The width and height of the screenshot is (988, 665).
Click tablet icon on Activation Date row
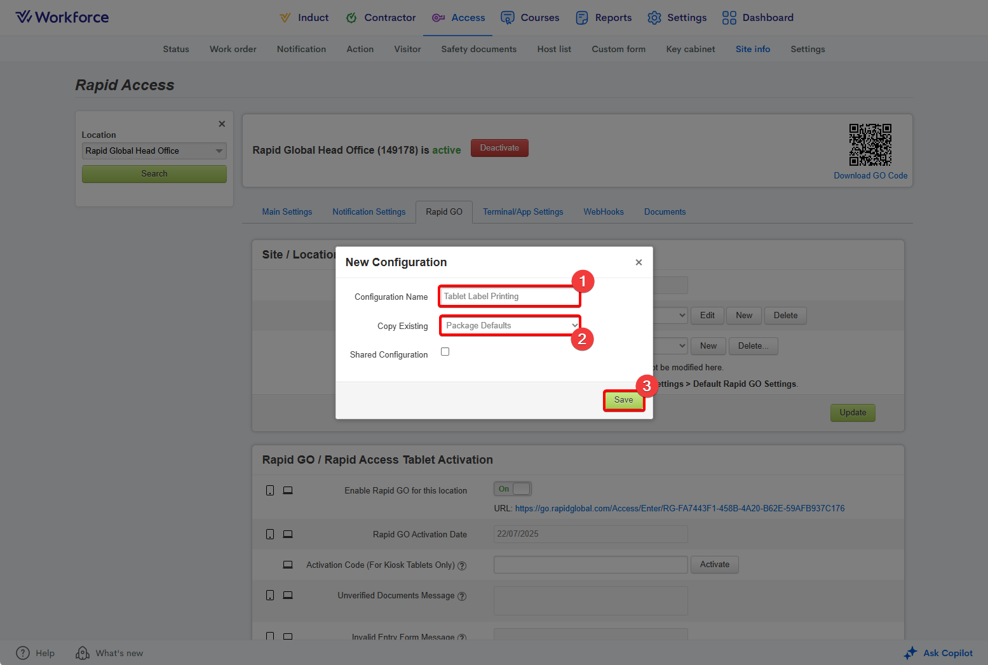click(x=270, y=534)
